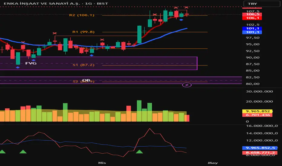Viewport: 282px width, 166px height.
Task: Click the dark blue 101,1 price tag
Action: pos(252,28)
